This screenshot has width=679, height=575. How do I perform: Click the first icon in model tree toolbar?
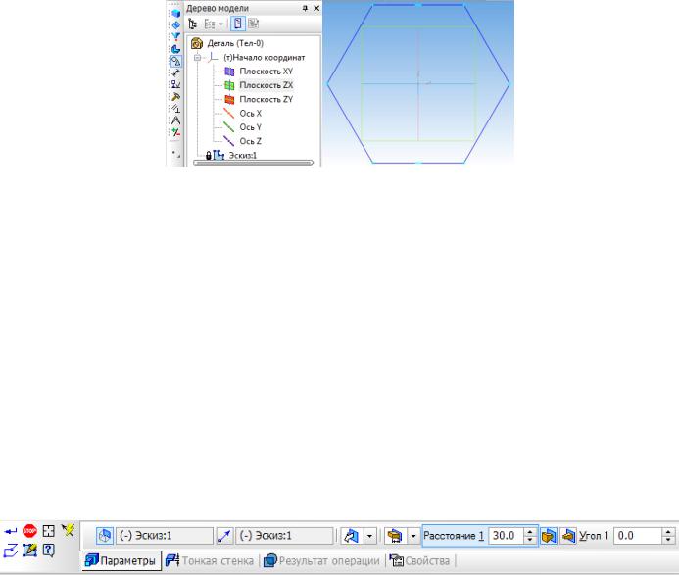coord(193,24)
